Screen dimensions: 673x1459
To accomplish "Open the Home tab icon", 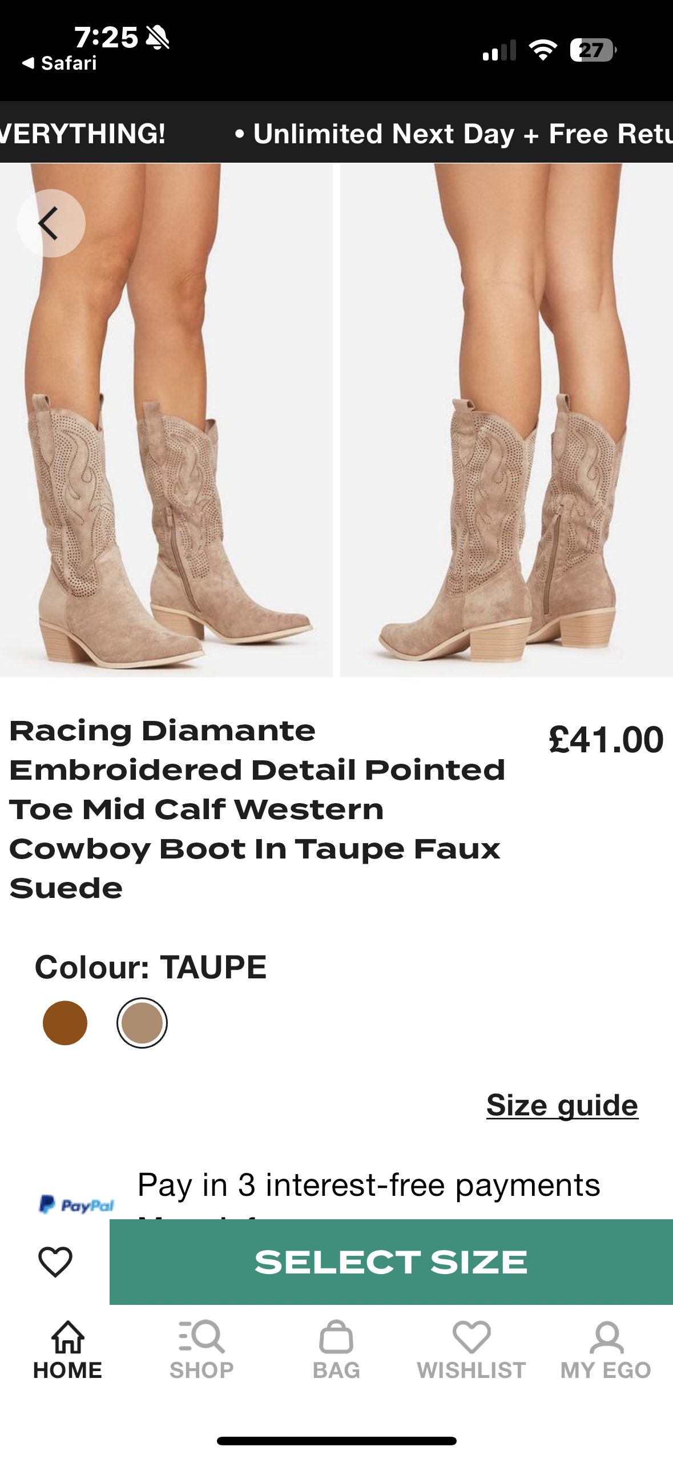I will [x=67, y=1350].
